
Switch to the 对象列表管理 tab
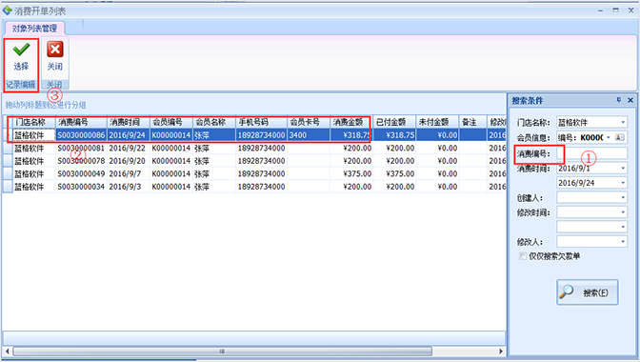(x=34, y=29)
